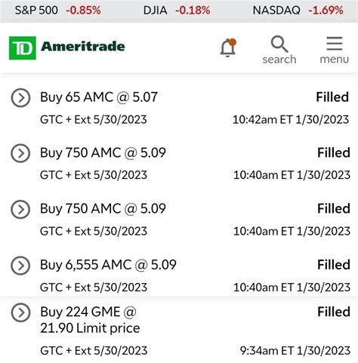Click the TD Ameritrade logo
358x363 pixels.
66,48
